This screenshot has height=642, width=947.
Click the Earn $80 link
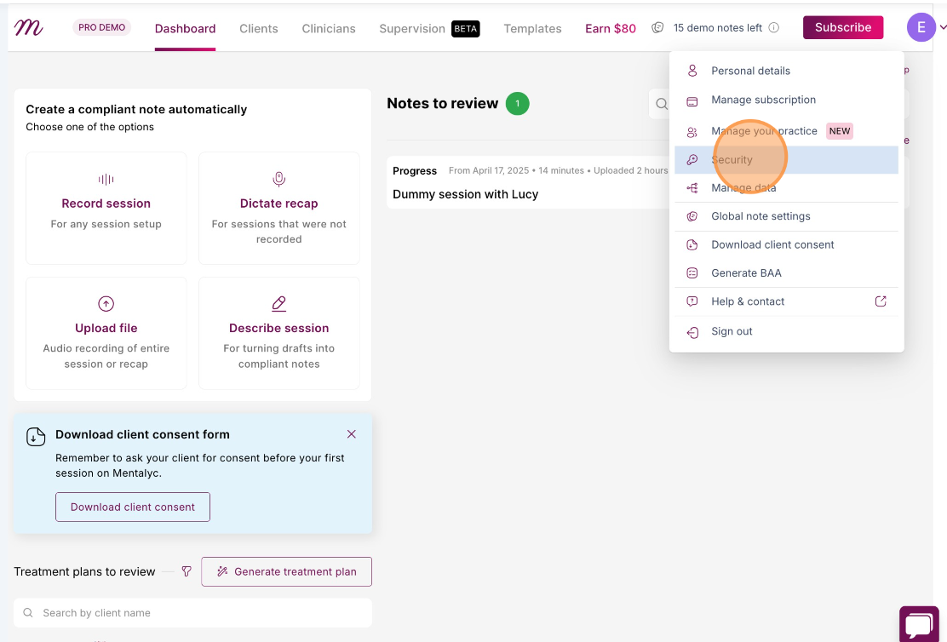611,28
